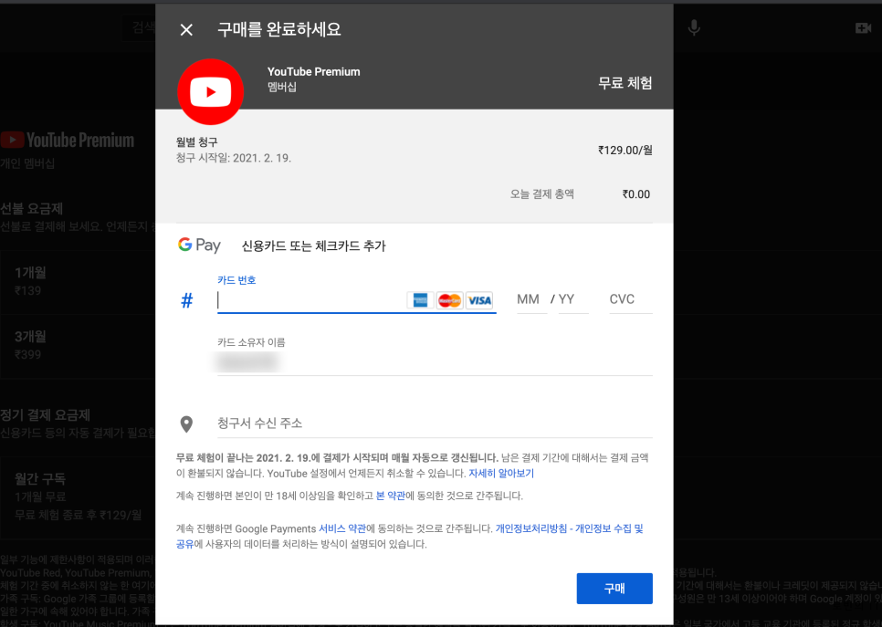Click the 청구 시작일: 2021. 2. 19. text
The image size is (882, 627).
click(234, 158)
